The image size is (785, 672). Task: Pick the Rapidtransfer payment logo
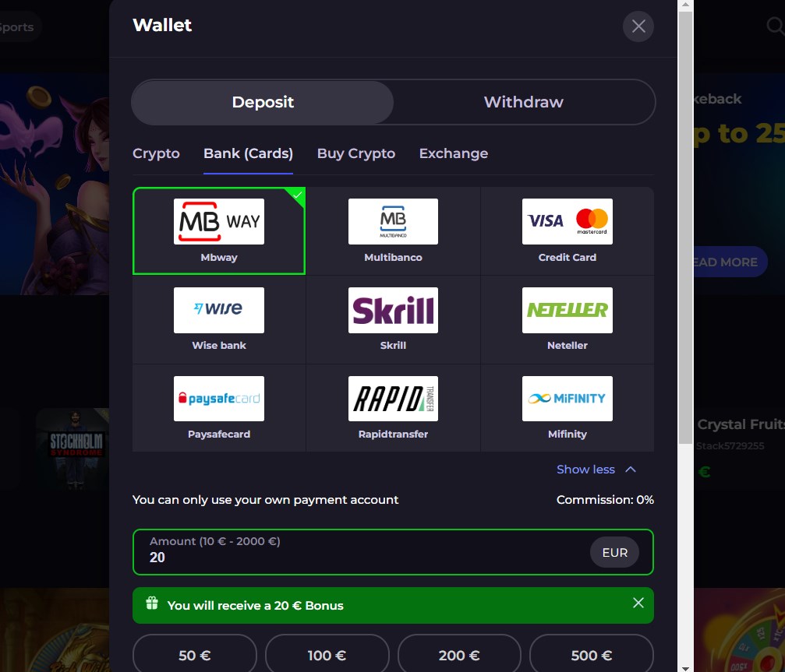tap(393, 399)
